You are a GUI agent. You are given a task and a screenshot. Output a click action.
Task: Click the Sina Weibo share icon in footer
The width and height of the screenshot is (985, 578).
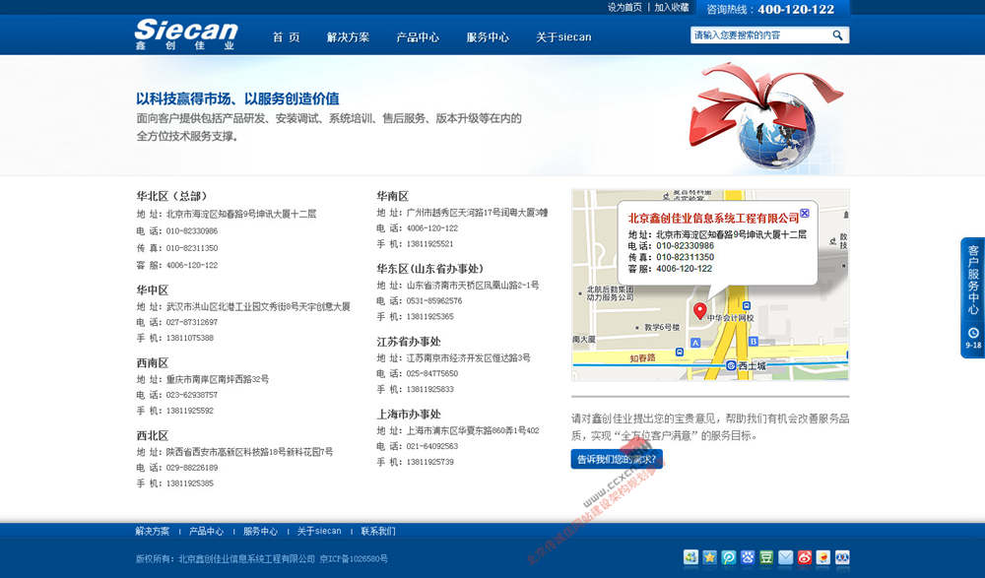[x=804, y=556]
